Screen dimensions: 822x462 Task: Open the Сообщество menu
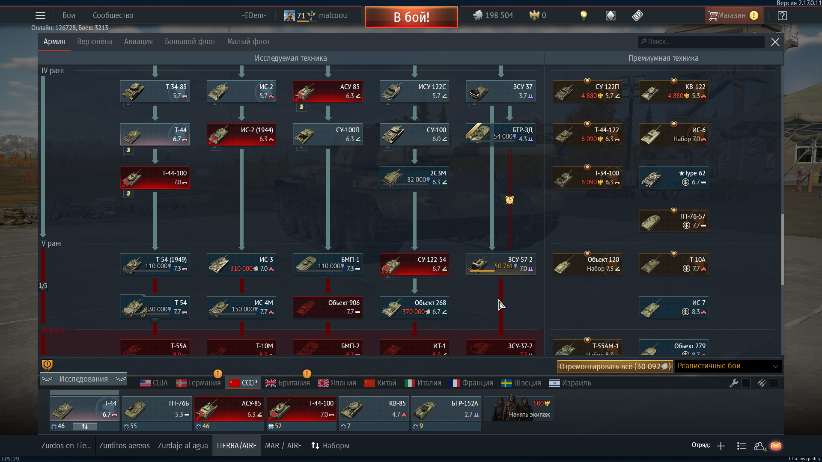(x=113, y=15)
